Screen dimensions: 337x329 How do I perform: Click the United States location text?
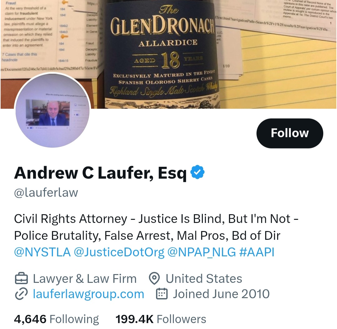coord(204,278)
